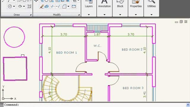Select the "BED ROOM 1" label
Screen dimensions: 190x107
[66, 53]
